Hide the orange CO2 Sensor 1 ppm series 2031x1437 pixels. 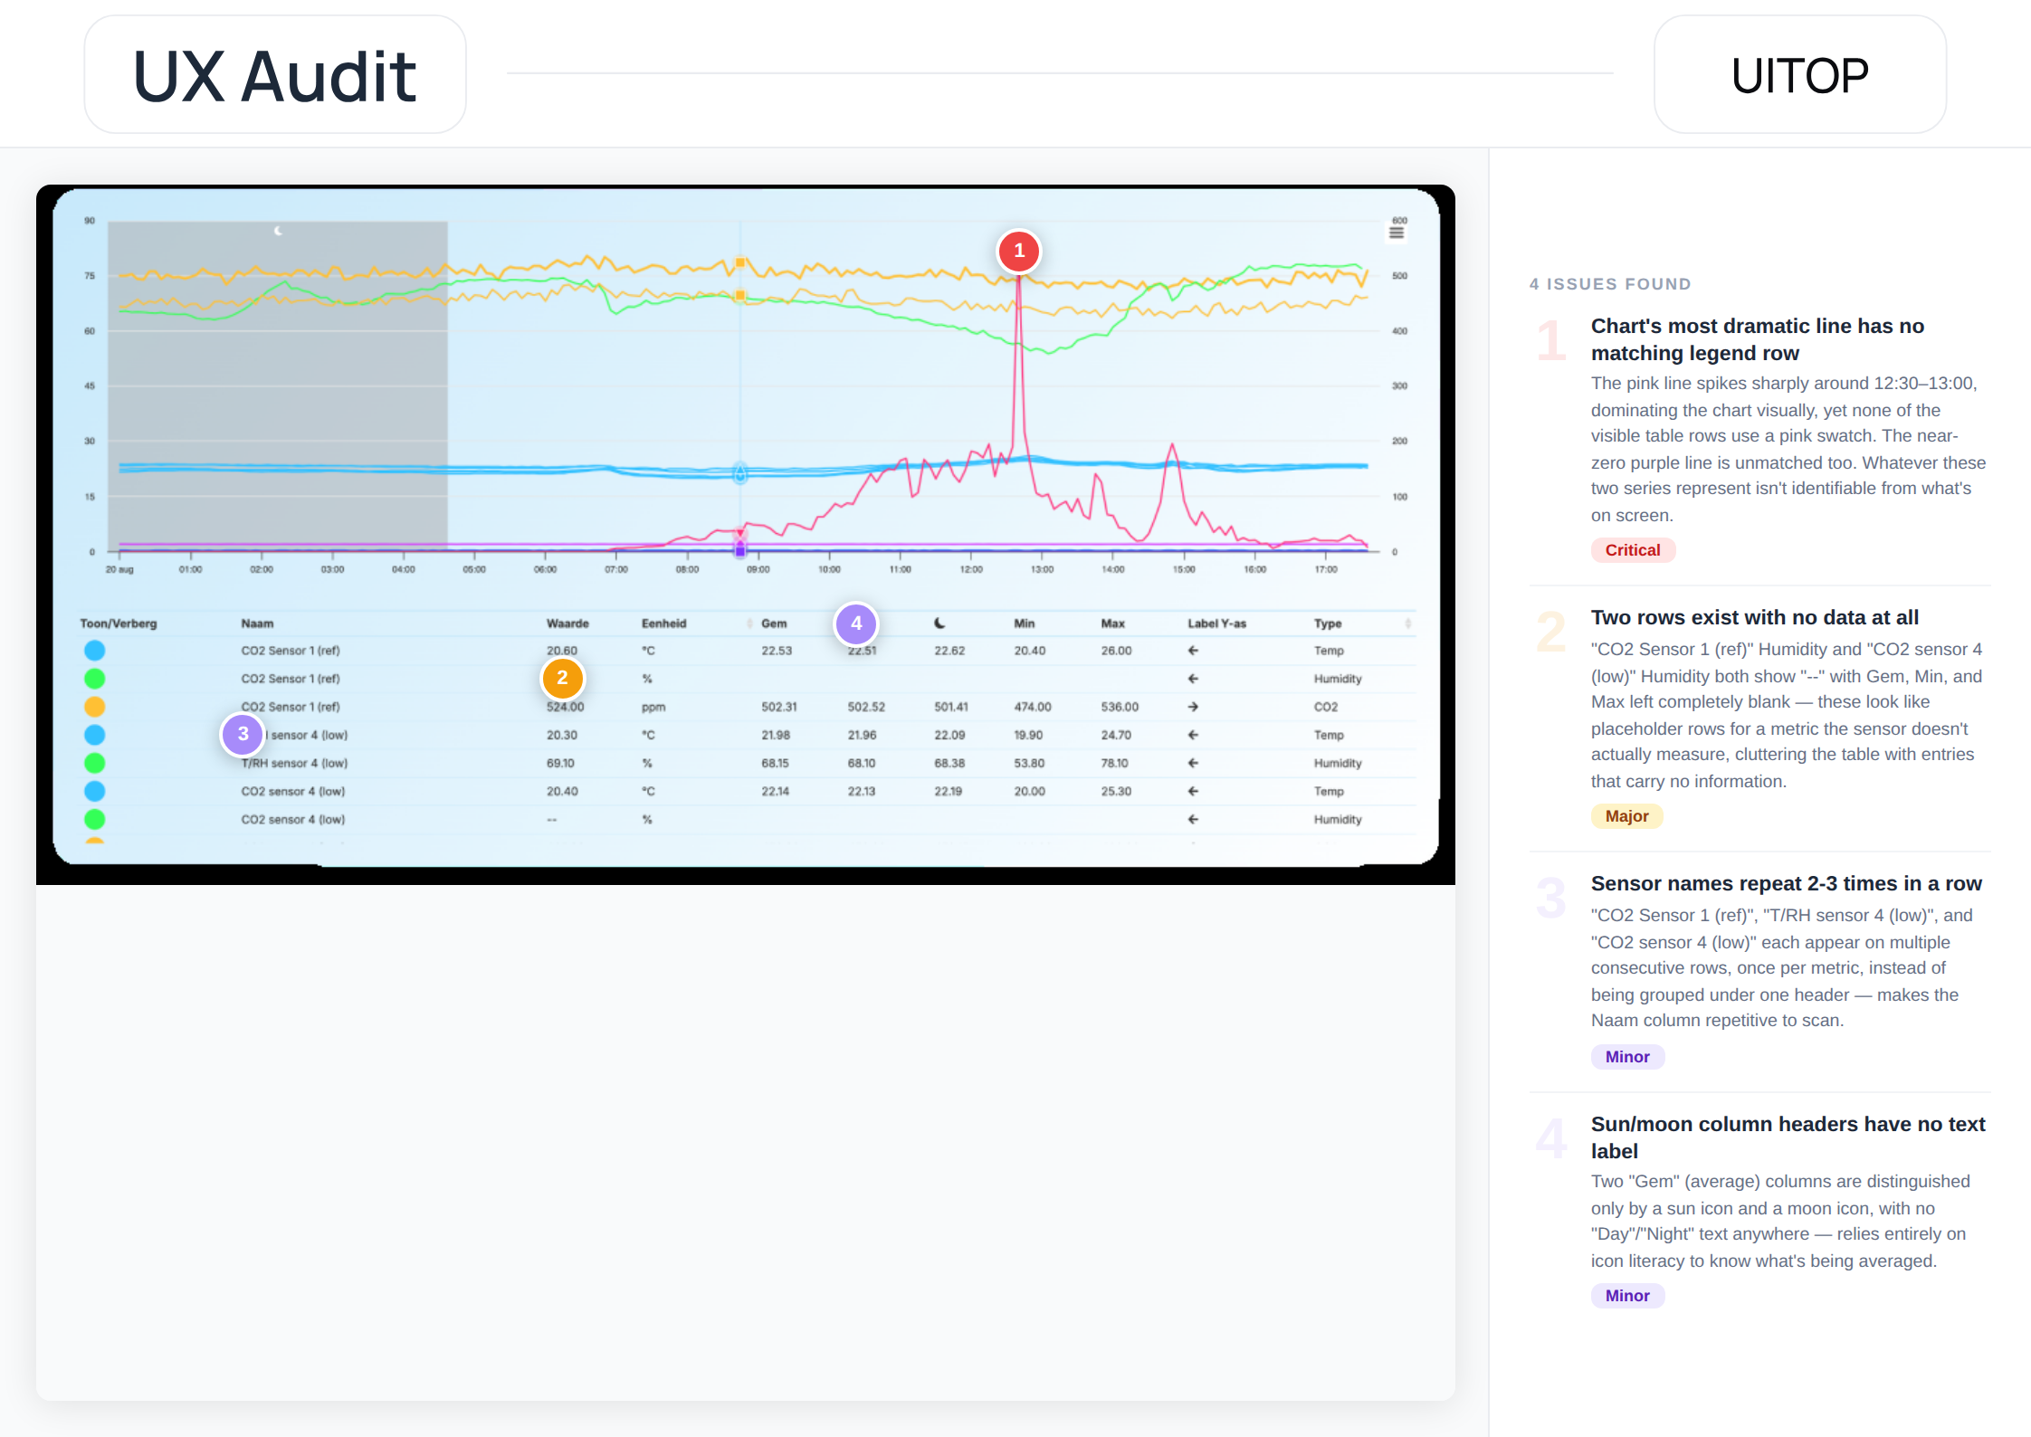click(94, 707)
